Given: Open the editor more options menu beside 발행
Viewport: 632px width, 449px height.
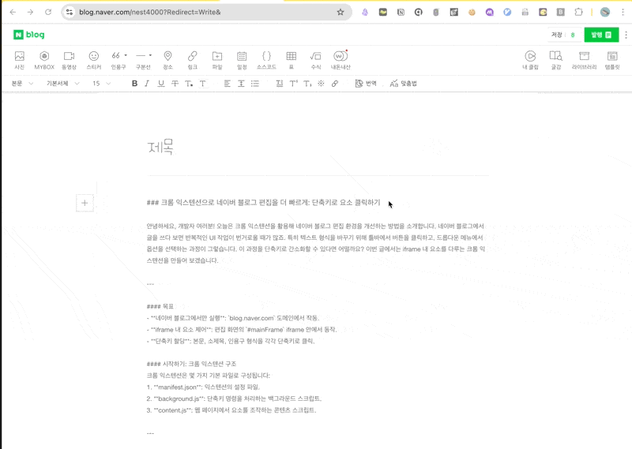Looking at the screenshot, I should click(626, 35).
